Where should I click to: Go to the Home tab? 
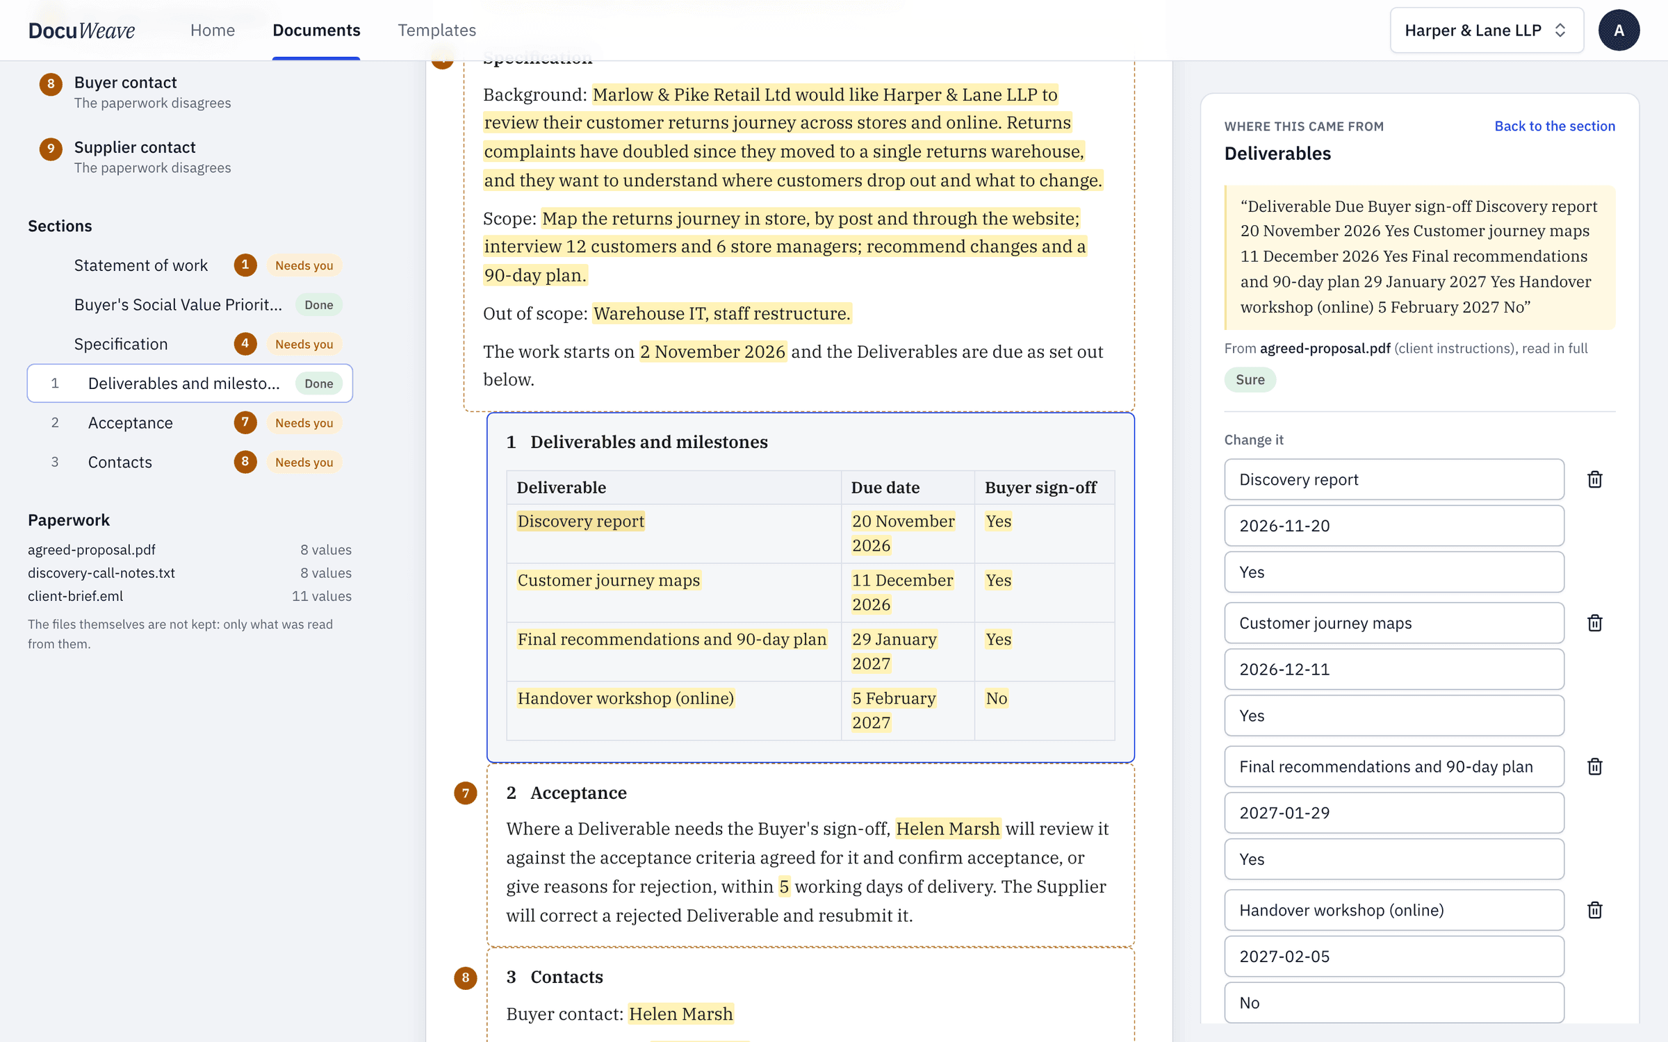212,30
